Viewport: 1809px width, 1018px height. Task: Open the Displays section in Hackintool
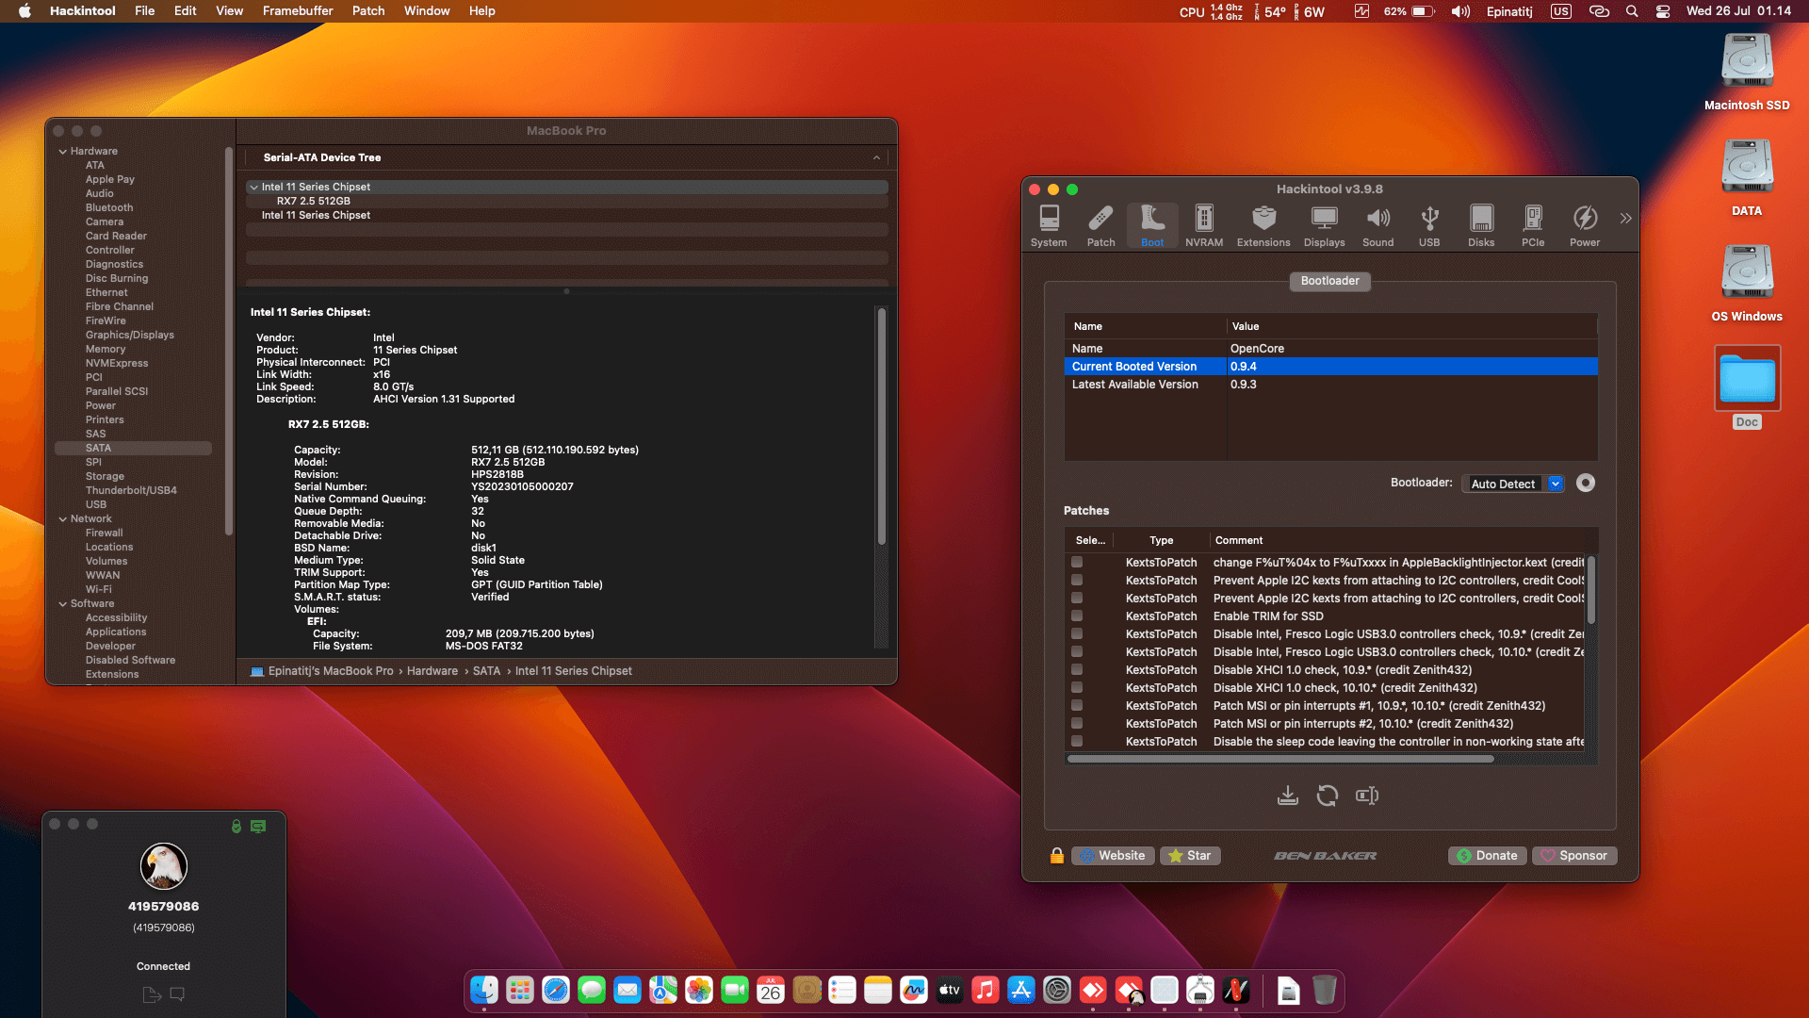pyautogui.click(x=1324, y=224)
